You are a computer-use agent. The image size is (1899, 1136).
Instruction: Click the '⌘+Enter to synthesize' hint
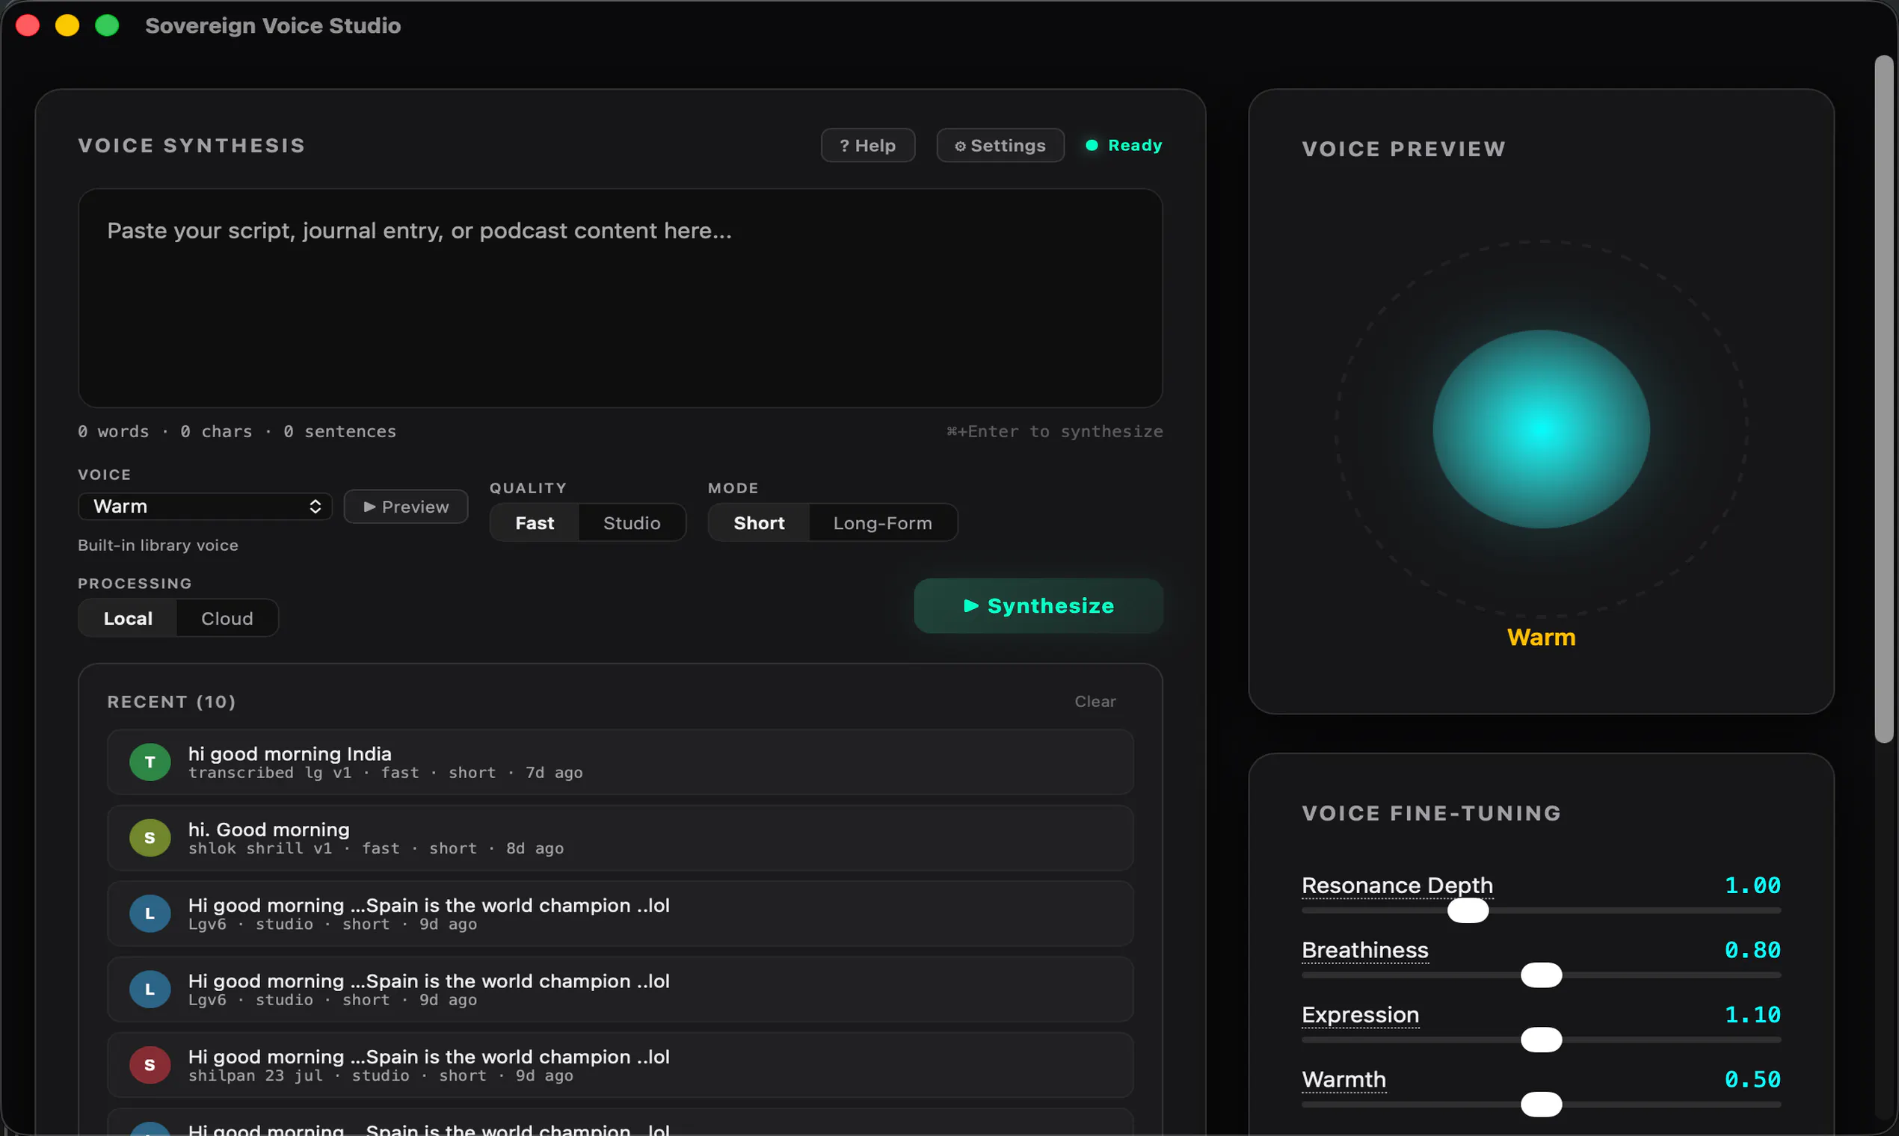coord(1054,432)
